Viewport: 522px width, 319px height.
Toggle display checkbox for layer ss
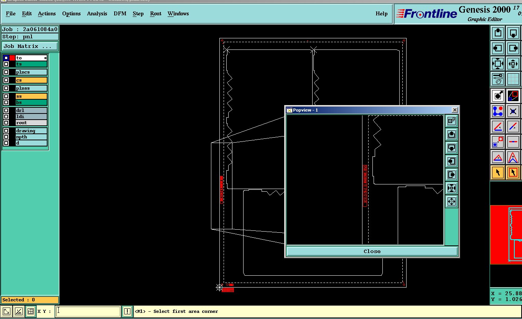tap(6, 96)
